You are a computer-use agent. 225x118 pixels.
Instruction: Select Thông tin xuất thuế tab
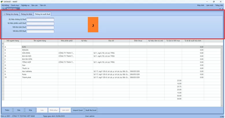tap(42, 14)
